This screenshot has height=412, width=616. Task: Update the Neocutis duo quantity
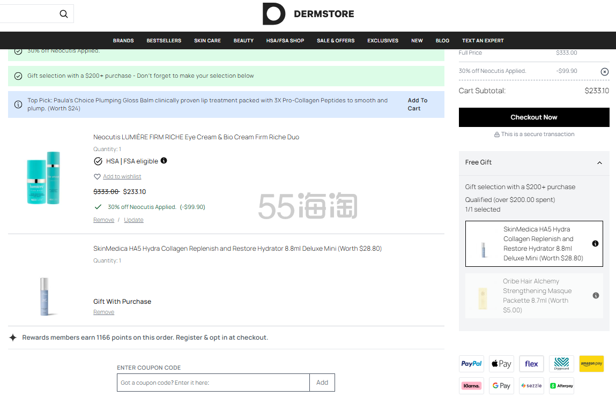(x=133, y=220)
